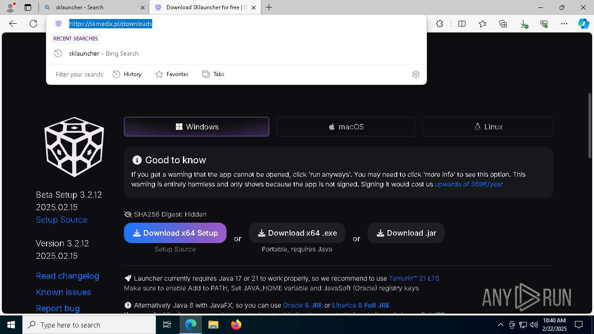Filter search by History
This screenshot has height=334, width=594.
(127, 74)
